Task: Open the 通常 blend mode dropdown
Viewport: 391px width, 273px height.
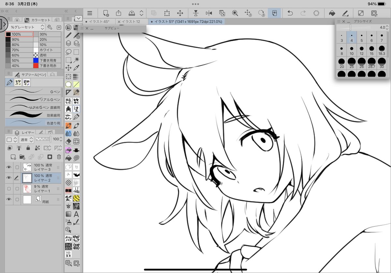Action: coord(27,139)
